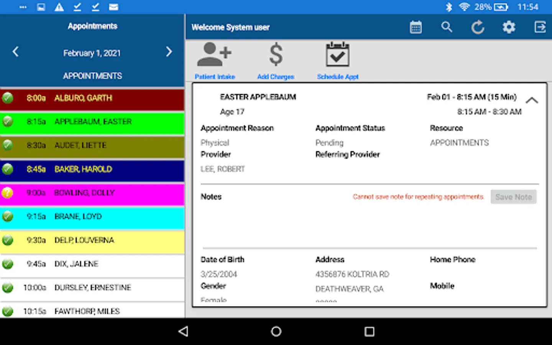Open Patient Intake icon
The height and width of the screenshot is (345, 552).
pyautogui.click(x=214, y=54)
